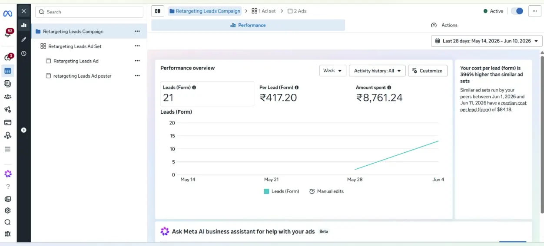Open Help question mark icon
The height and width of the screenshot is (246, 544).
tap(7, 187)
